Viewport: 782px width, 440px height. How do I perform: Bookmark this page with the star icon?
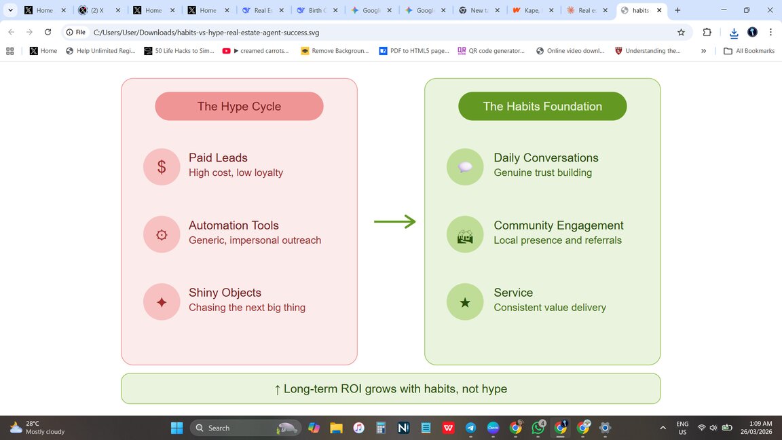[681, 32]
